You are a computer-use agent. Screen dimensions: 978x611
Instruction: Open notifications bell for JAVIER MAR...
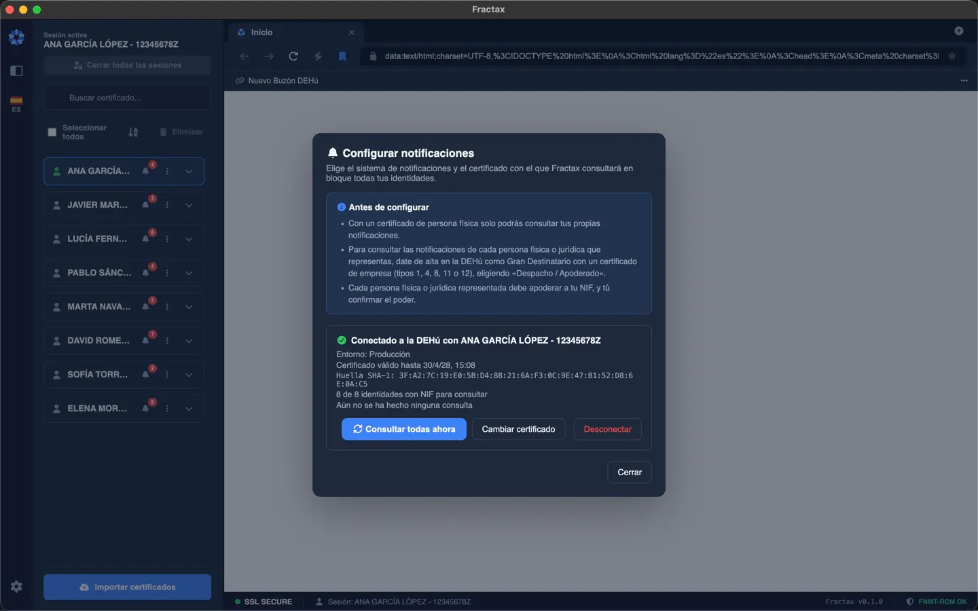pyautogui.click(x=145, y=205)
